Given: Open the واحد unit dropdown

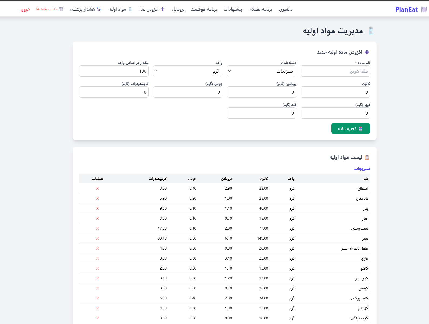Looking at the screenshot, I should click(188, 71).
